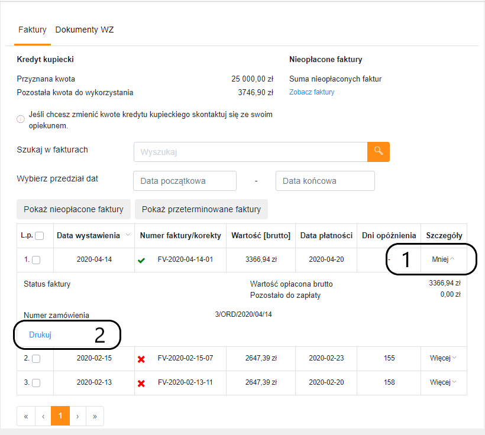
Task: Click the info icon beside credit note
Action: pyautogui.click(x=21, y=119)
